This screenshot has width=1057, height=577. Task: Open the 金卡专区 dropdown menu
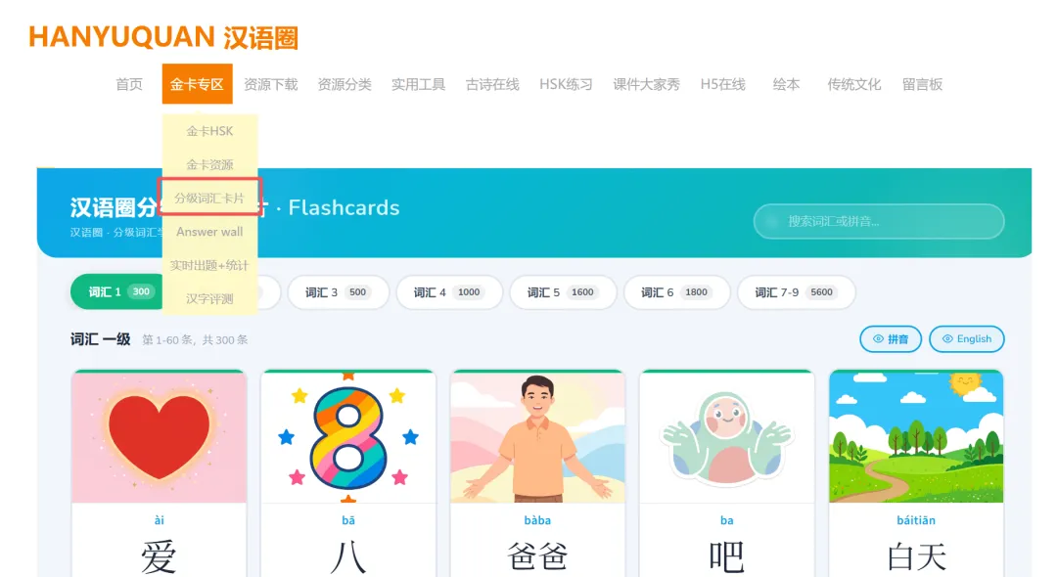coord(197,84)
